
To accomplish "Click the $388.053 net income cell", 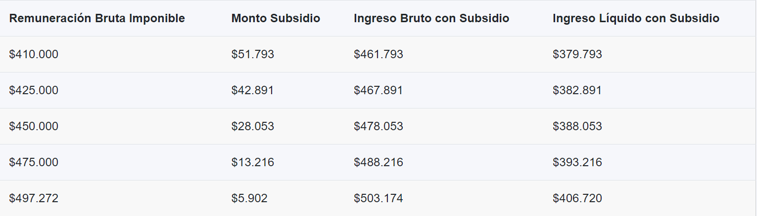I will coord(577,126).
